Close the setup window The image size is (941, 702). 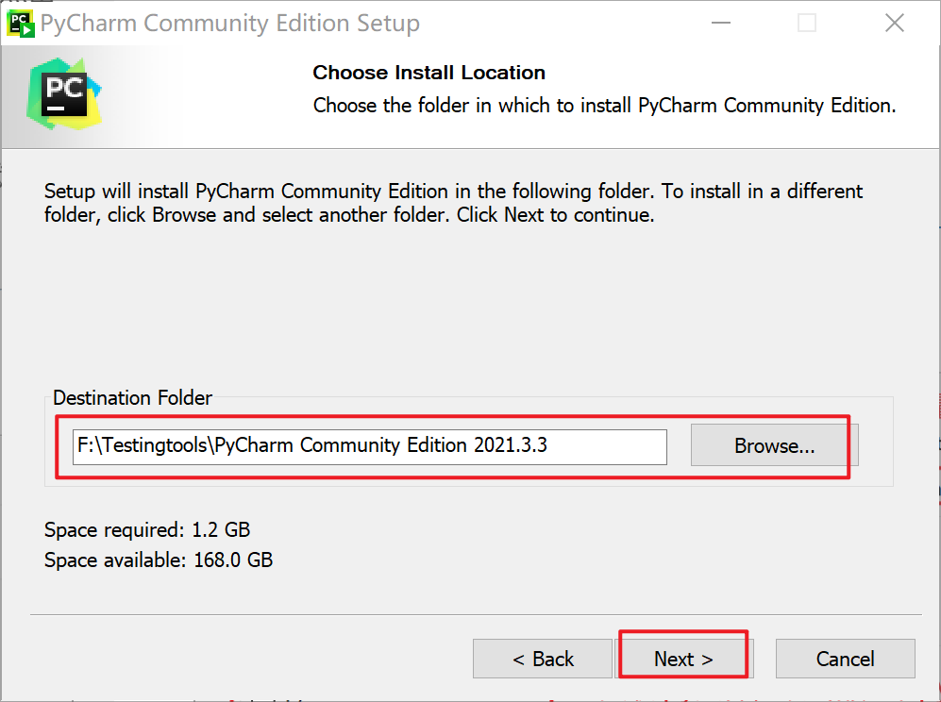click(894, 24)
